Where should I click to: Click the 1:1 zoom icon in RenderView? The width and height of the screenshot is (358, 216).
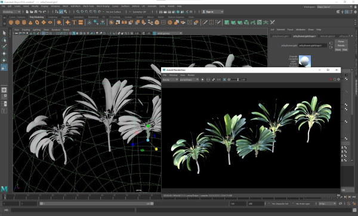[219, 79]
